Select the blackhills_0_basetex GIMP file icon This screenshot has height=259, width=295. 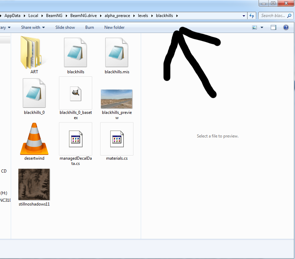click(76, 94)
